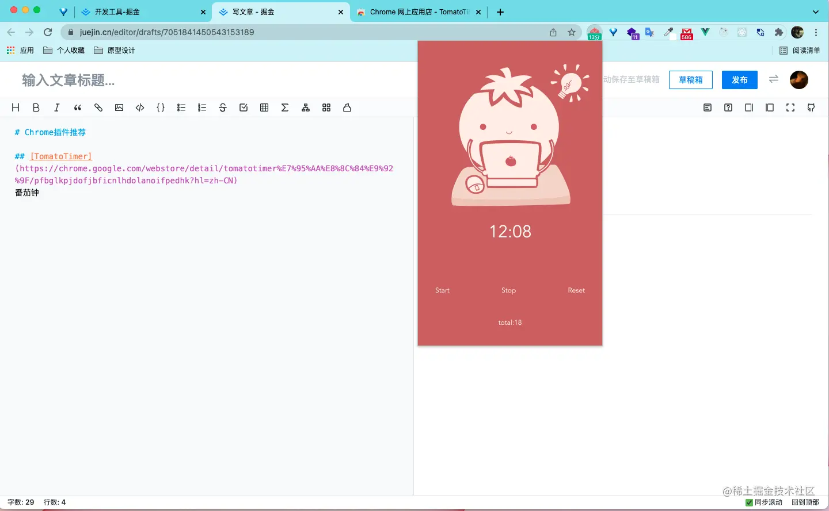Viewport: 829px width, 511px height.
Task: Open the Chrome extensions puzzle-piece menu
Action: (x=779, y=32)
